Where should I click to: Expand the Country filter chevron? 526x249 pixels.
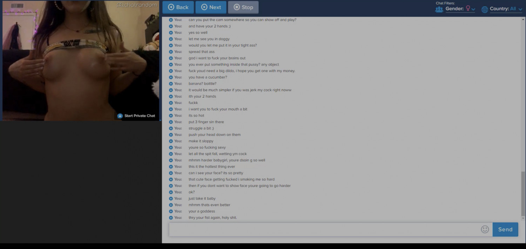pos(520,9)
